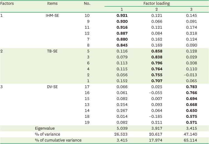Click the "Items" column header

(52, 4)
